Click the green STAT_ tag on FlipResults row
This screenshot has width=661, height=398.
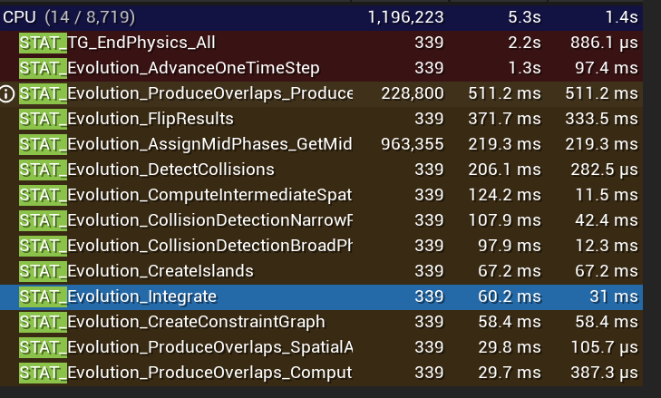pos(43,120)
